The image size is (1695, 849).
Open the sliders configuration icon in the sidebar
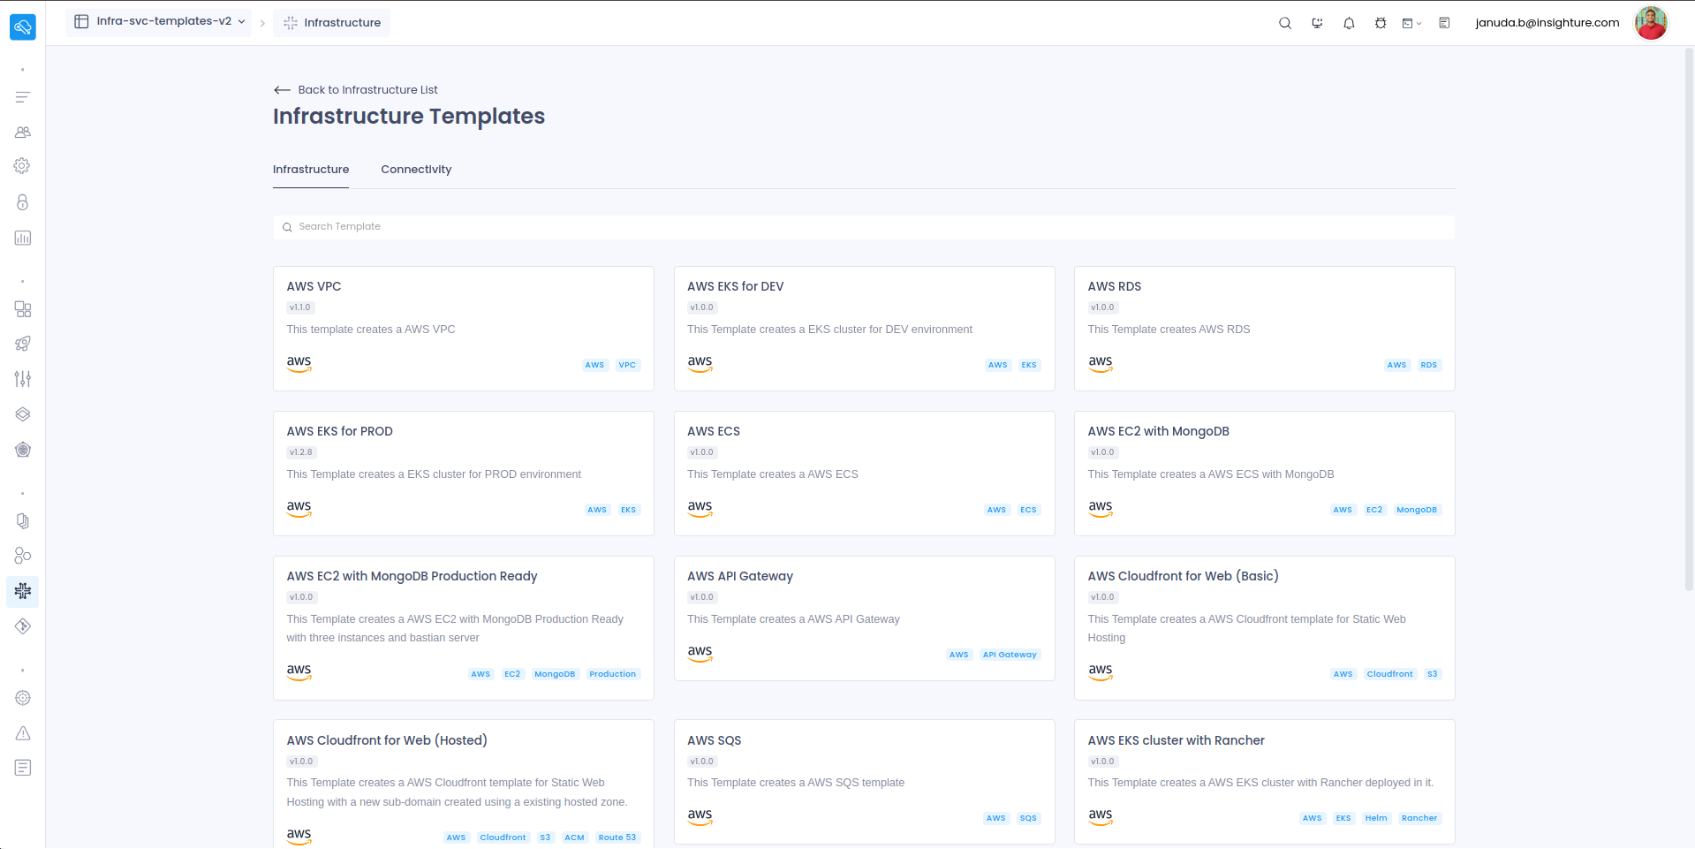(x=23, y=379)
